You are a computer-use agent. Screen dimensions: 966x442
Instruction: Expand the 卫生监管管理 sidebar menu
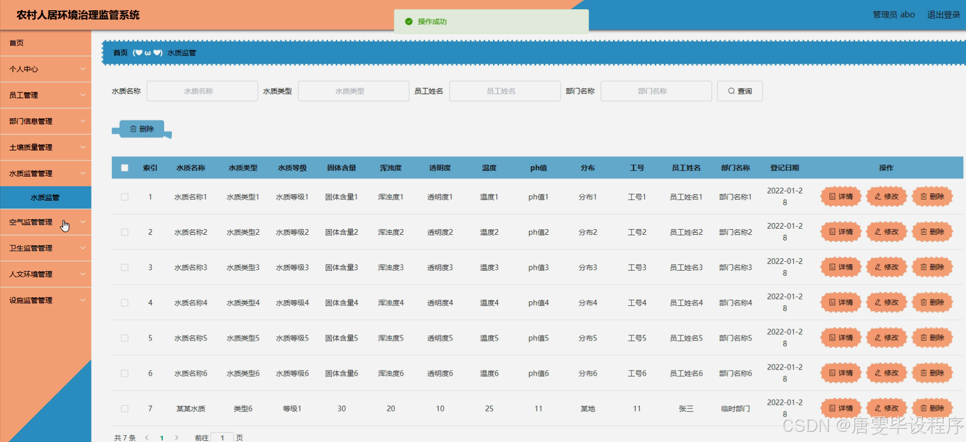coord(46,248)
